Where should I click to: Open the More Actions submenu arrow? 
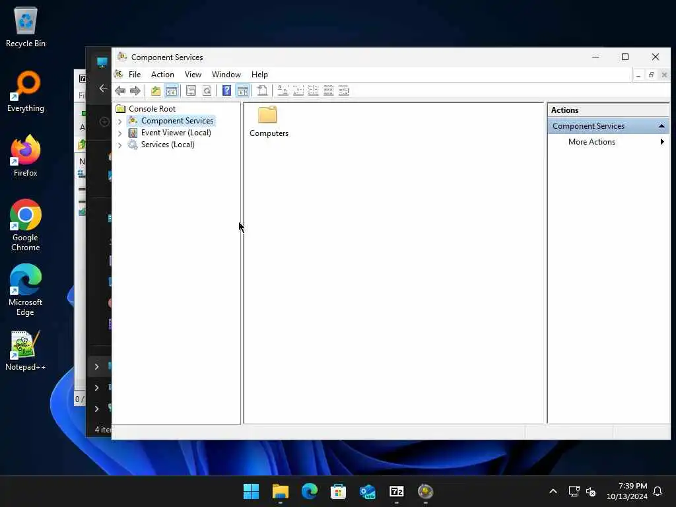tap(662, 142)
